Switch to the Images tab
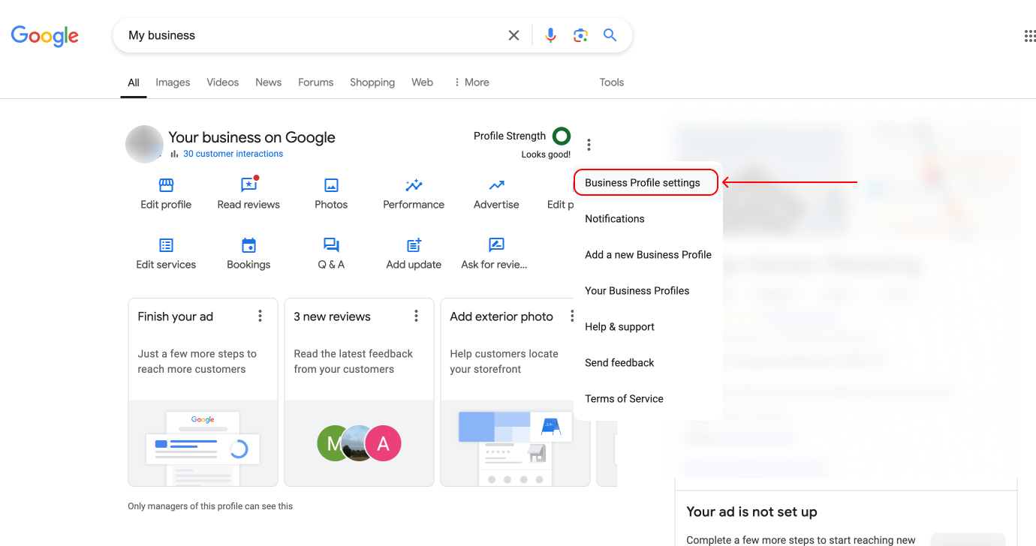Image resolution: width=1036 pixels, height=546 pixels. click(x=173, y=82)
